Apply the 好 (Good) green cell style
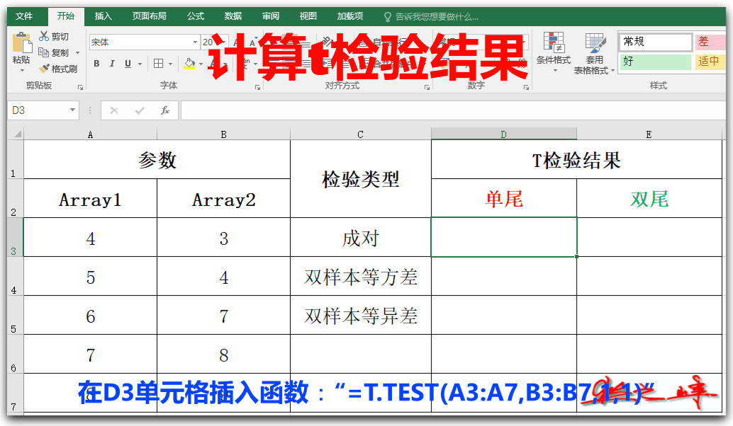 656,61
